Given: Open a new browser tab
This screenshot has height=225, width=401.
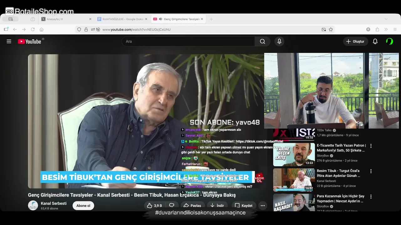Looking at the screenshot, I should pyautogui.click(x=211, y=19).
